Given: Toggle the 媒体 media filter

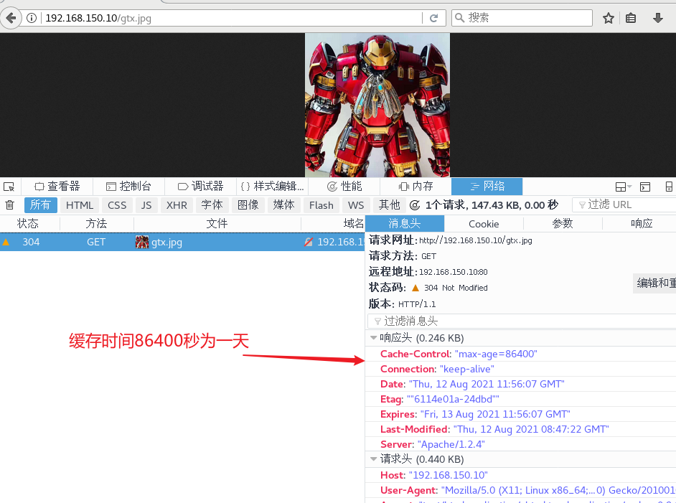Looking at the screenshot, I should coord(283,205).
